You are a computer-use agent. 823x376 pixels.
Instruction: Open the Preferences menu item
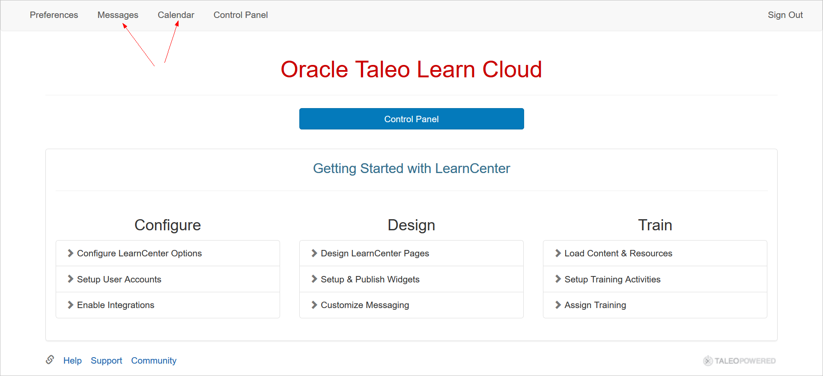54,15
